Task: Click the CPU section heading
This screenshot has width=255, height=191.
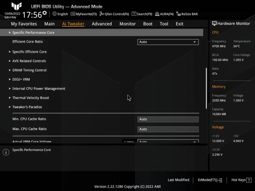Action: (x=215, y=32)
